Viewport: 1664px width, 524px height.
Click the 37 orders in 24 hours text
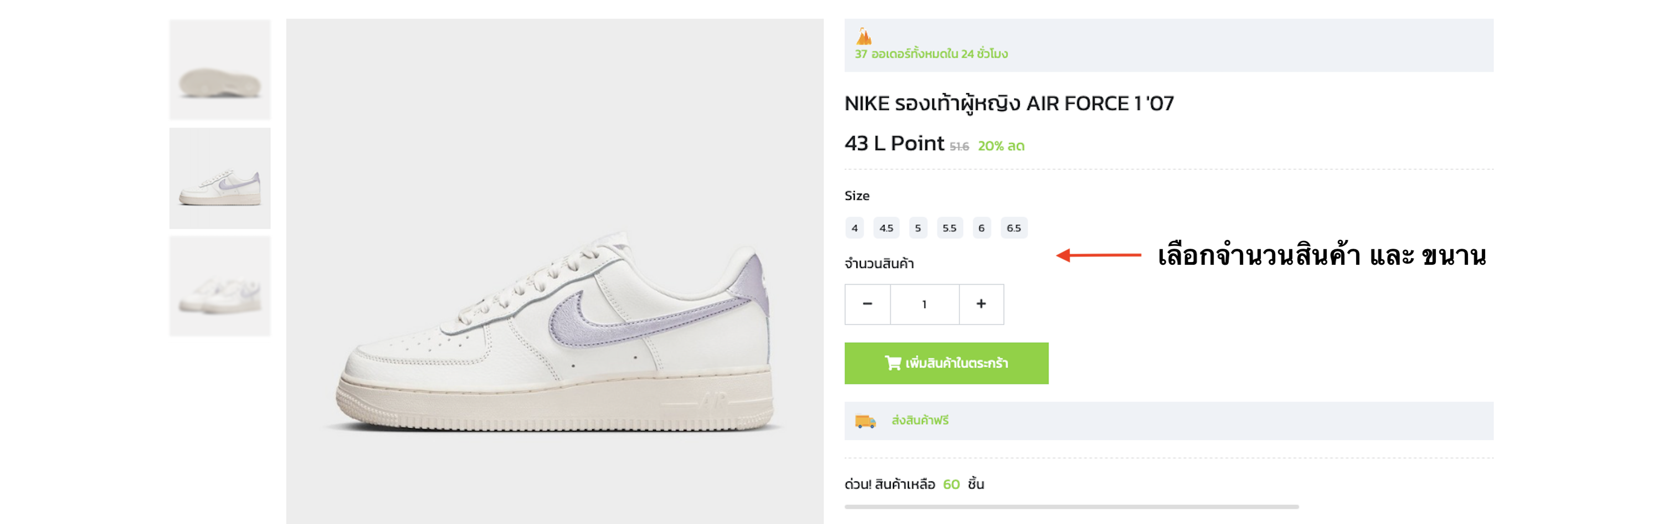pyautogui.click(x=931, y=54)
